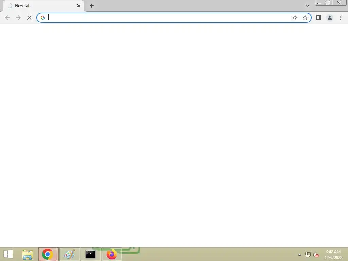Viewport: 348px width, 261px height.
Task: Expand the tab search chevron
Action: pos(307,6)
